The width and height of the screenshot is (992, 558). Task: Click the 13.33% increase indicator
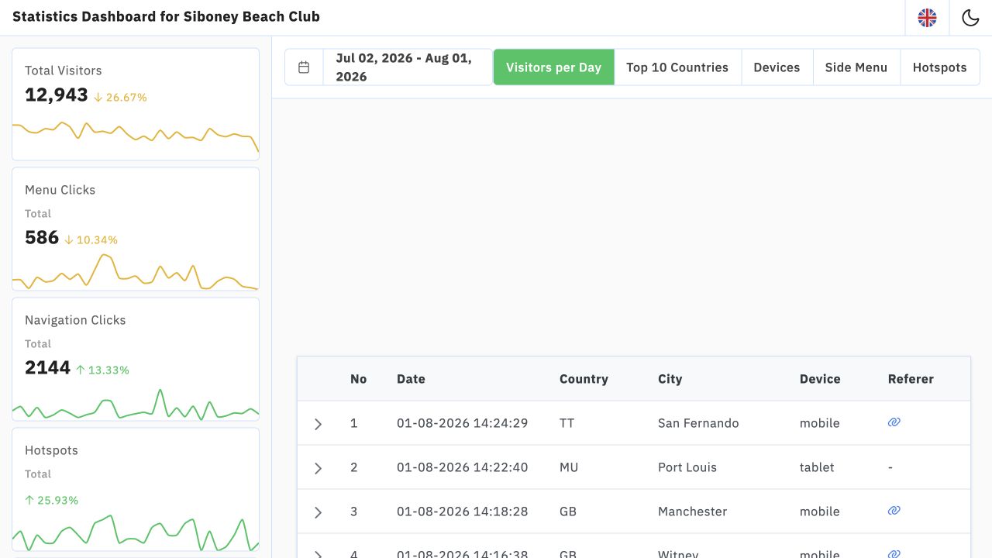point(102,370)
